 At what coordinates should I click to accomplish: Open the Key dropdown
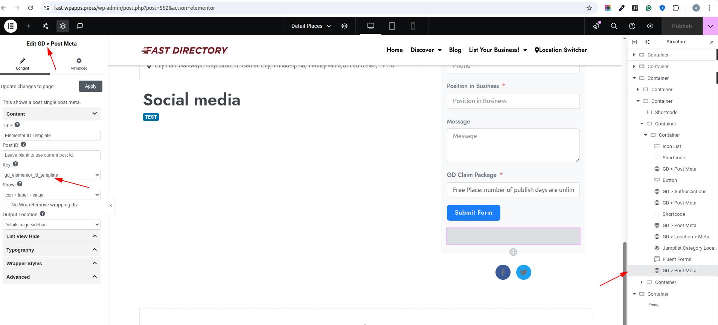click(x=52, y=175)
